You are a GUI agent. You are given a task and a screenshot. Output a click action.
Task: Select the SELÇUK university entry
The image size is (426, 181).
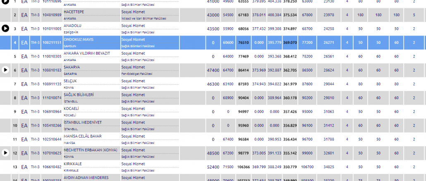[x=71, y=81]
